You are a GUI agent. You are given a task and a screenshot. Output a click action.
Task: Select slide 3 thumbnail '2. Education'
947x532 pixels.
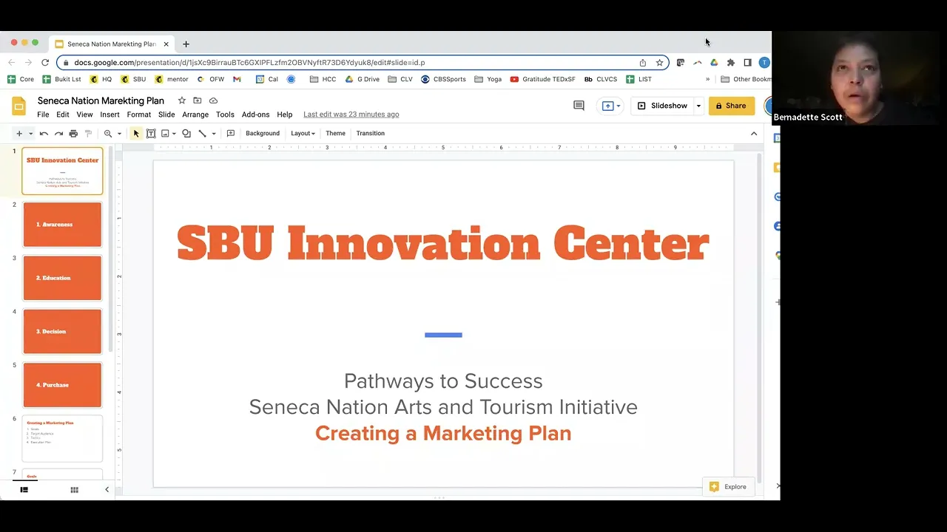(62, 278)
